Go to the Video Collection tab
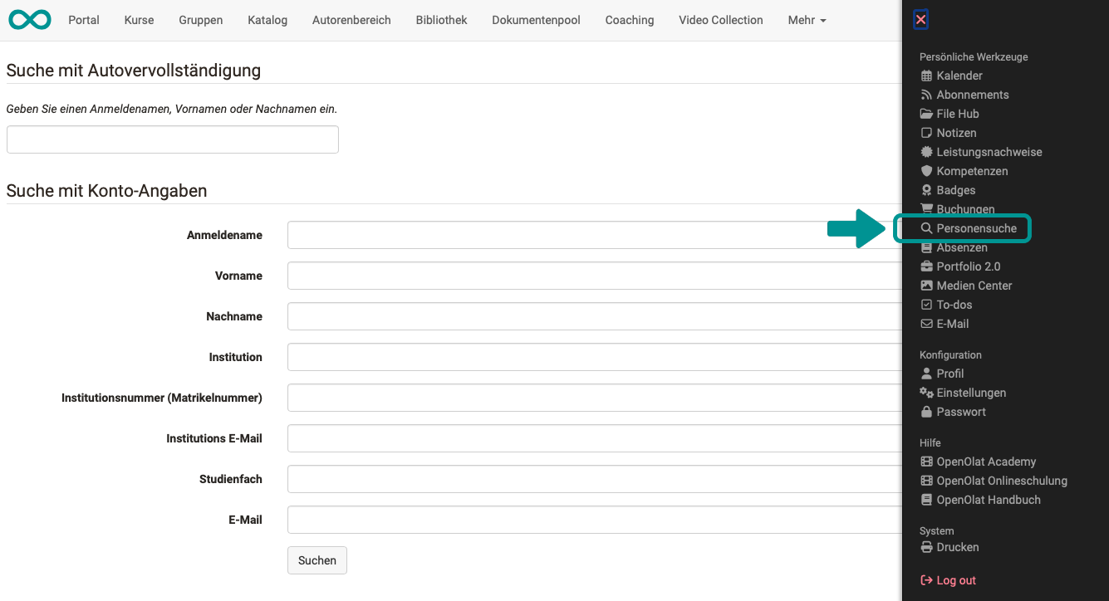This screenshot has height=601, width=1109. (720, 20)
